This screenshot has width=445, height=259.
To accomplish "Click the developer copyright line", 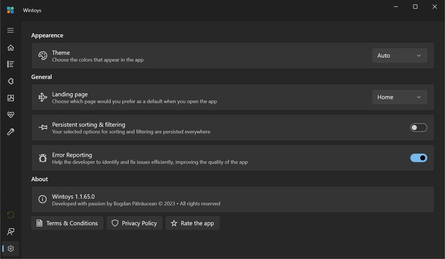I will pos(136,203).
